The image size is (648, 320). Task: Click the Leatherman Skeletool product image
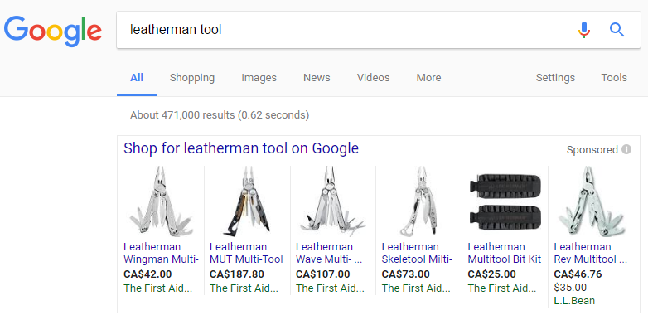click(x=418, y=201)
